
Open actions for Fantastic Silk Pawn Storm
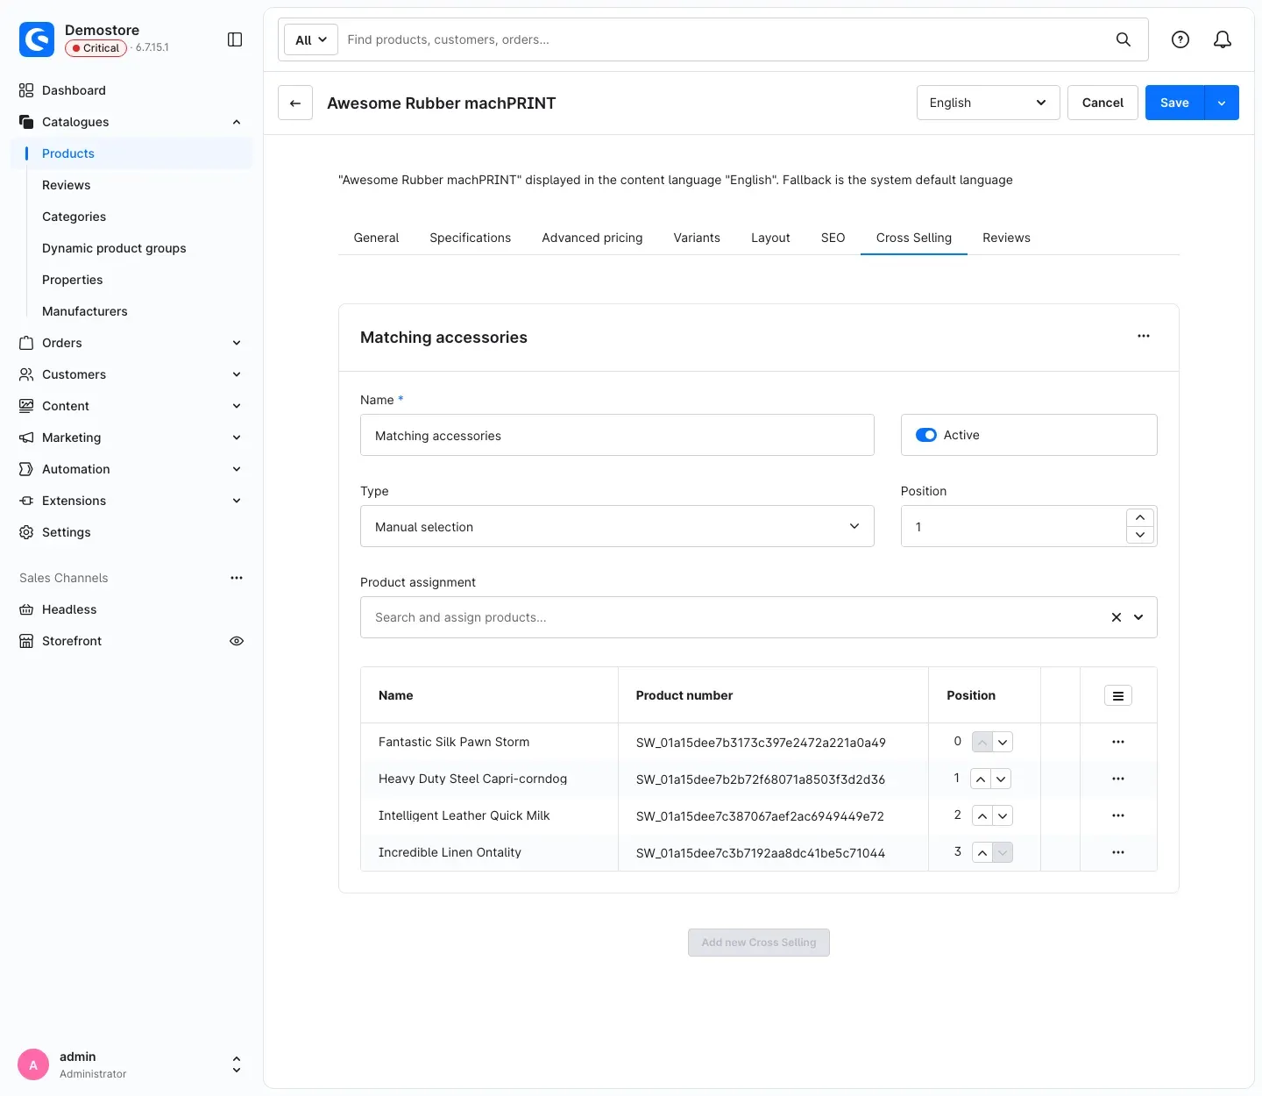click(1118, 742)
